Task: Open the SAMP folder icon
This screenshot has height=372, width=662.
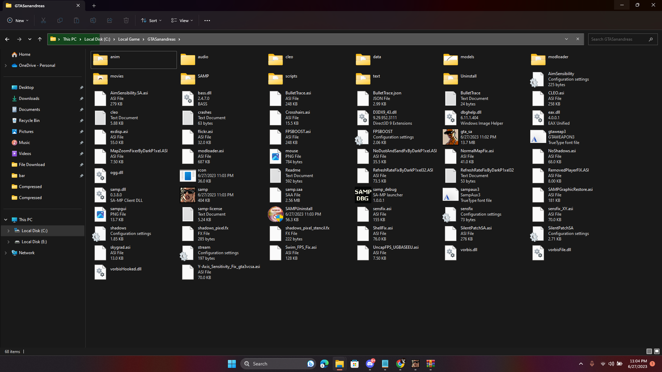Action: coord(187,79)
